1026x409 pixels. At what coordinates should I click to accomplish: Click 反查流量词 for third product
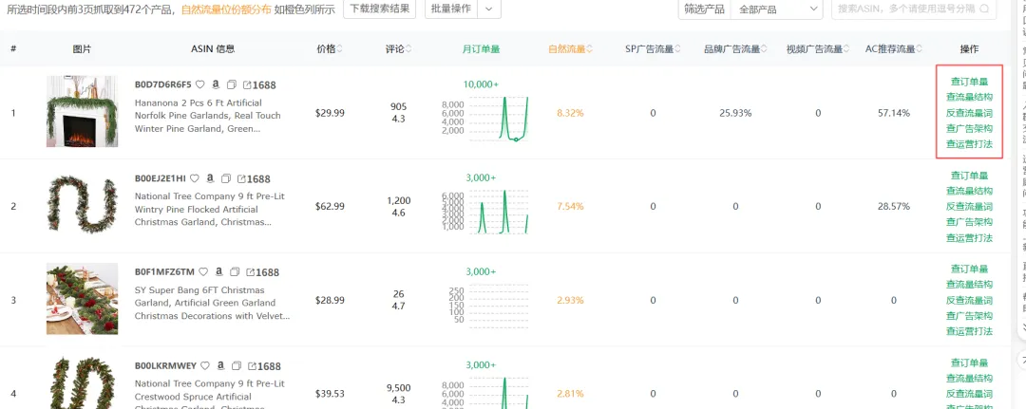coord(969,300)
